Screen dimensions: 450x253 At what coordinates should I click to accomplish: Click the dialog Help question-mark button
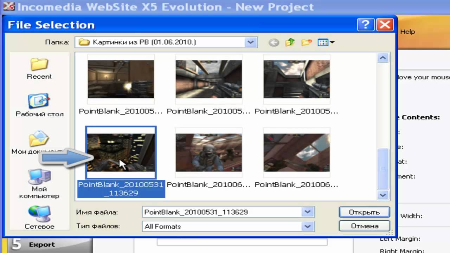366,25
